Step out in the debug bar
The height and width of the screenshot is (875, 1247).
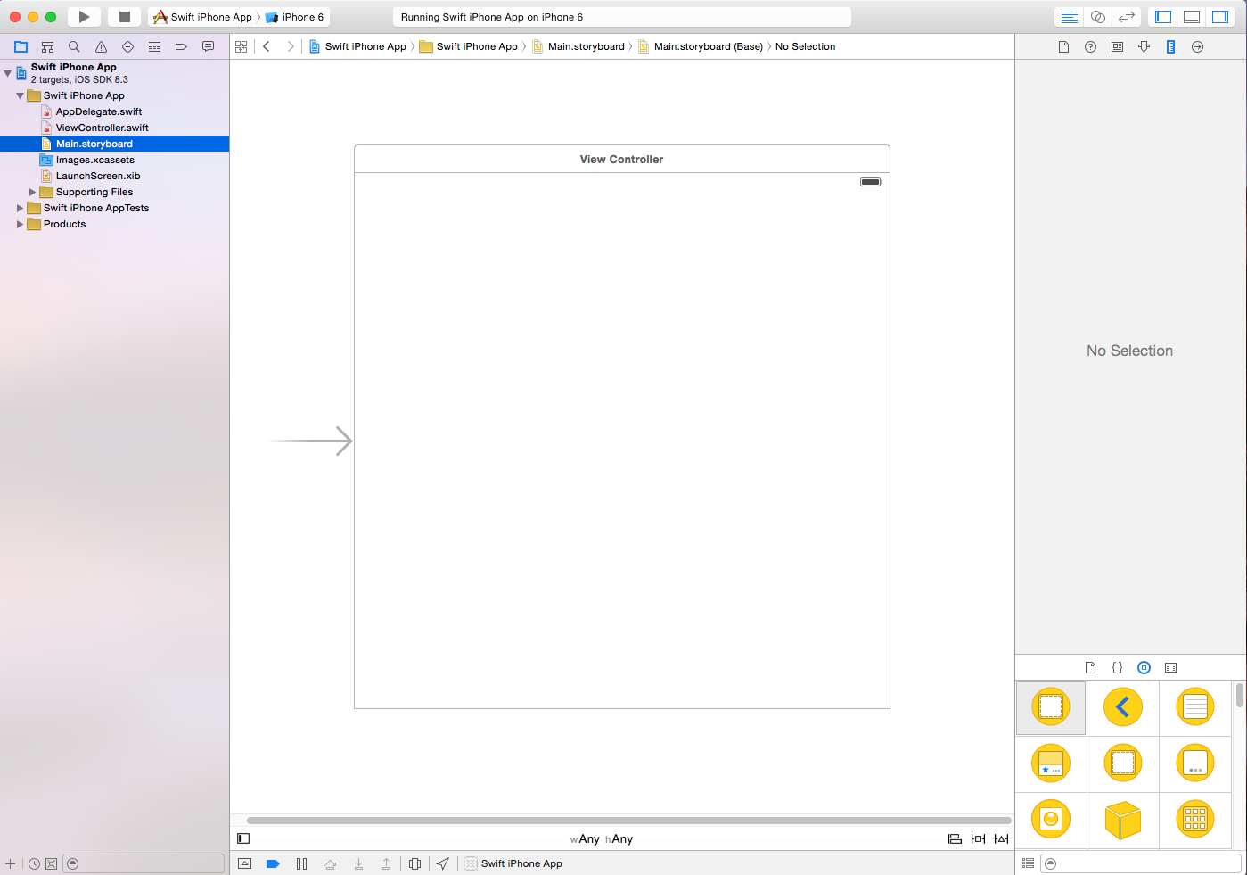tap(386, 863)
